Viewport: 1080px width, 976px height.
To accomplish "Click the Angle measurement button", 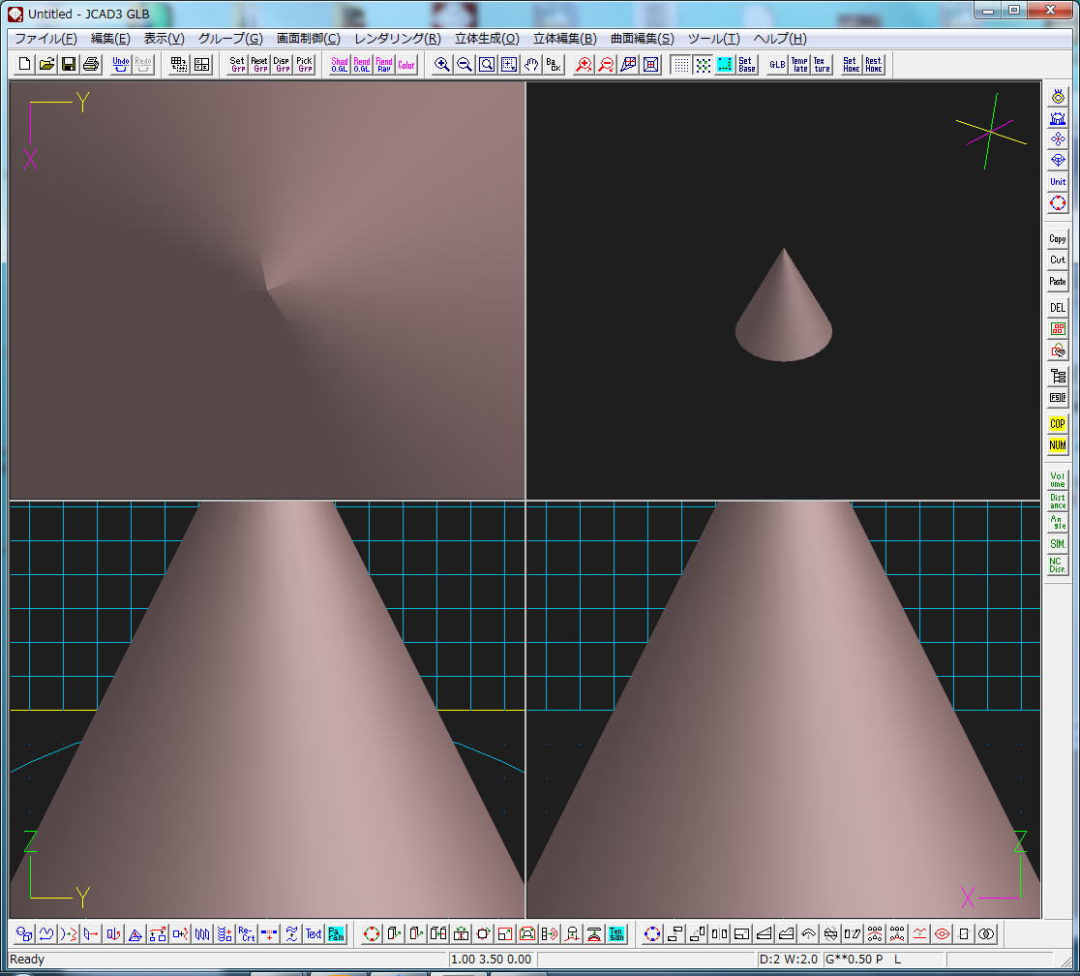I will [x=1058, y=523].
